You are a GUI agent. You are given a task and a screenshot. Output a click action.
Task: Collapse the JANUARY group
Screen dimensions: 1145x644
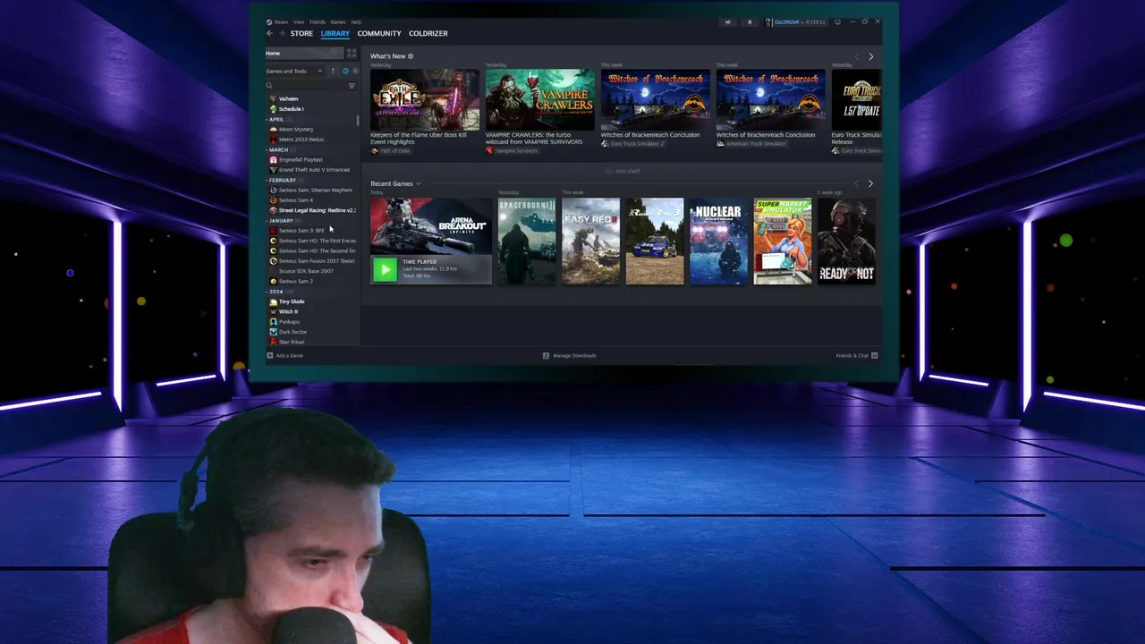point(281,220)
